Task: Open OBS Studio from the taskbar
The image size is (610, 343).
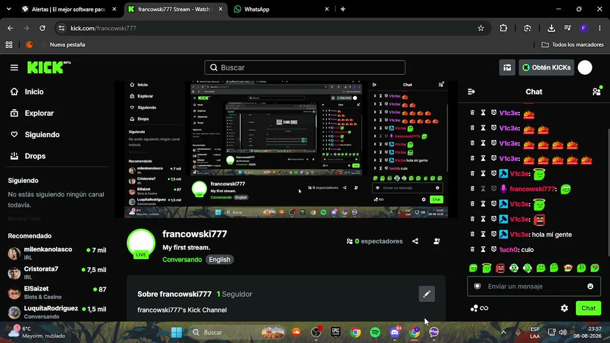Action: click(316, 333)
